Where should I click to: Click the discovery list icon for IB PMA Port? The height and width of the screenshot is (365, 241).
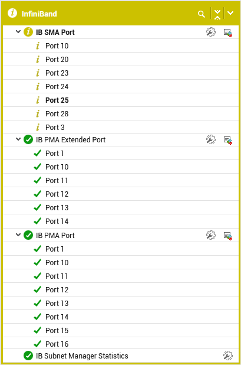pyautogui.click(x=228, y=236)
